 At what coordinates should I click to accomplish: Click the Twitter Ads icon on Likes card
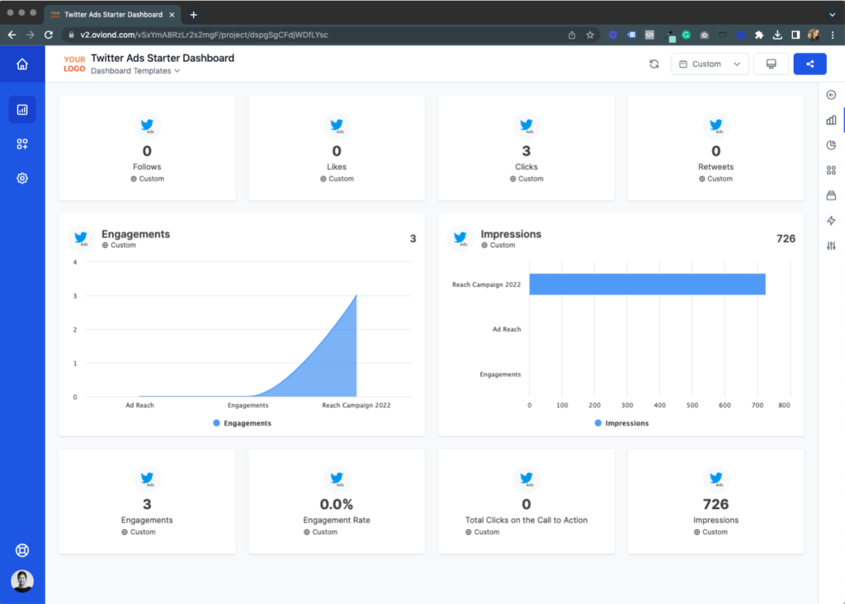[337, 125]
